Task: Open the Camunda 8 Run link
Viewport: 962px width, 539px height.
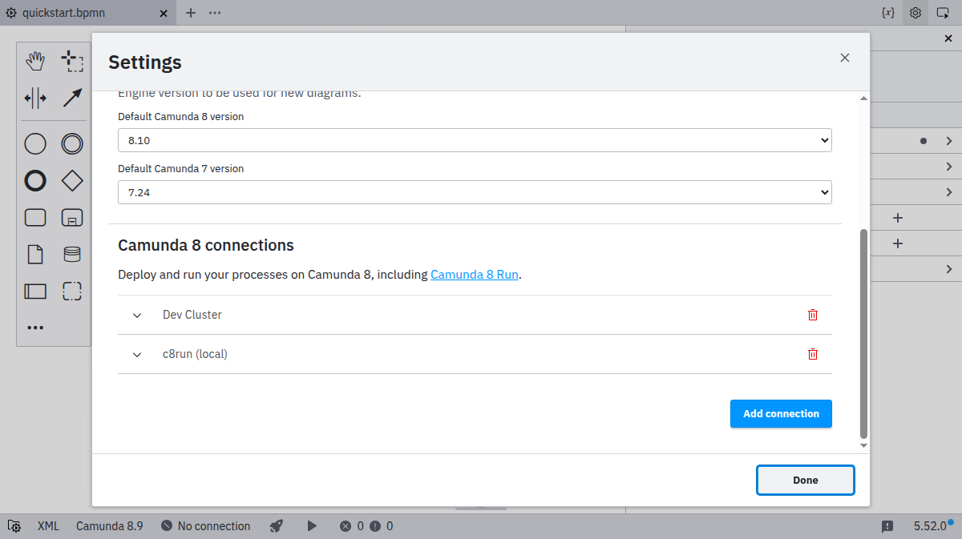Action: [475, 274]
